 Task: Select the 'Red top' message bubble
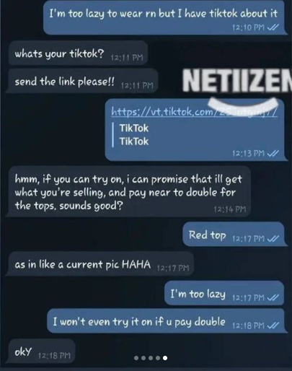pyautogui.click(x=234, y=235)
